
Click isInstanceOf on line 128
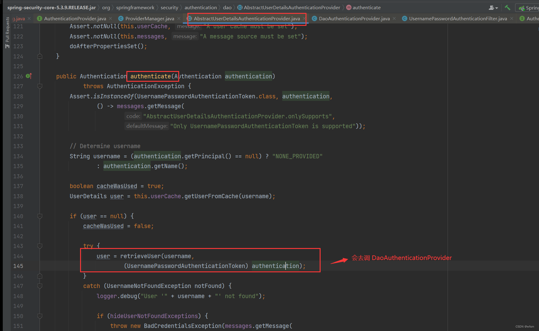pos(114,96)
